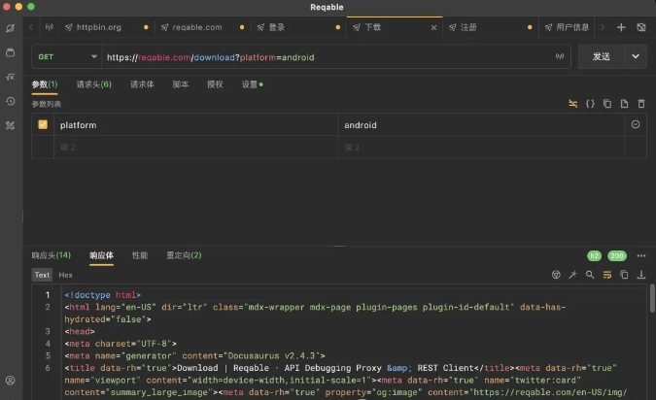Click the divider handle between request and response
Screen dimensions: 656x400
click(x=339, y=246)
